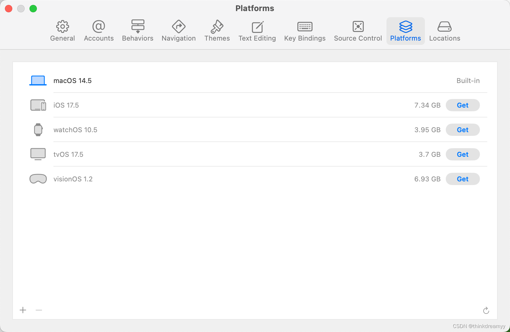
Task: Open the Themes paintbrush icon
Action: click(x=217, y=27)
